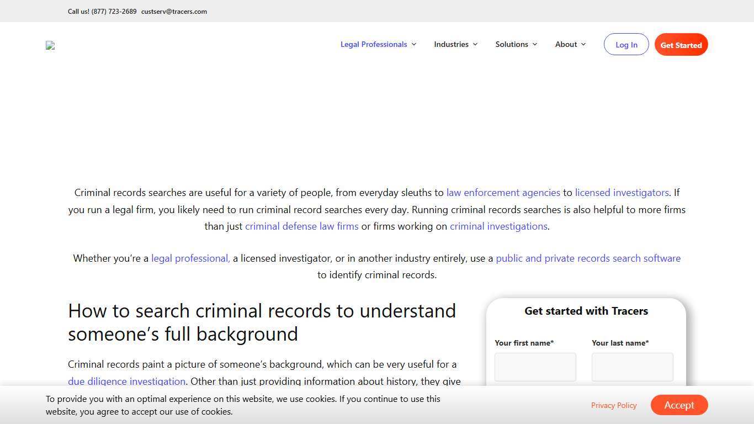The height and width of the screenshot is (424, 754).
Task: Follow the criminal investigations link
Action: coord(498,226)
